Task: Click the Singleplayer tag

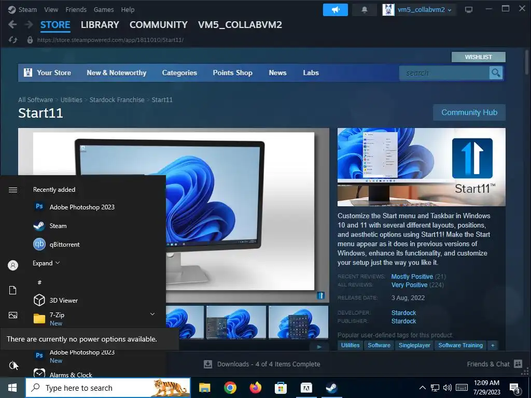Action: click(414, 345)
